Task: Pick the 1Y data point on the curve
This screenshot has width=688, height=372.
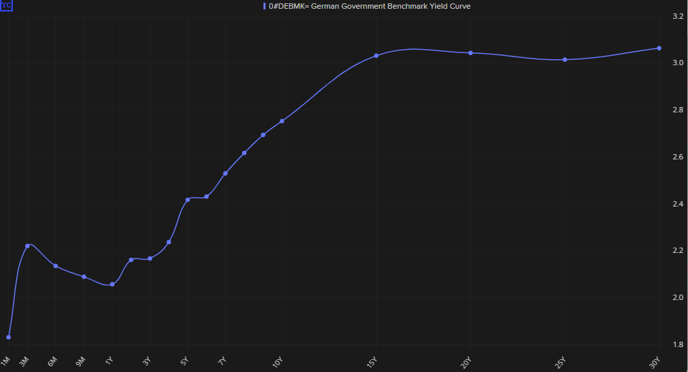Action: coord(112,285)
